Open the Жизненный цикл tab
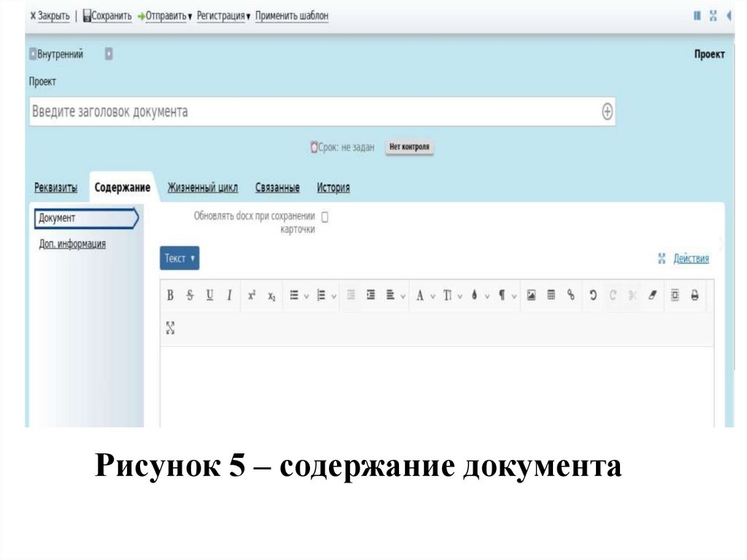This screenshot has height=560, width=747. point(203,188)
